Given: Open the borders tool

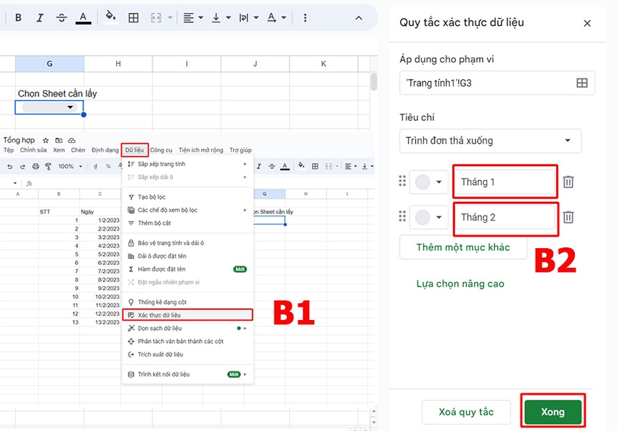Looking at the screenshot, I should point(134,17).
